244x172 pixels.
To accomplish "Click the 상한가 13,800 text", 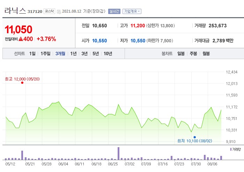I will 160,26.
